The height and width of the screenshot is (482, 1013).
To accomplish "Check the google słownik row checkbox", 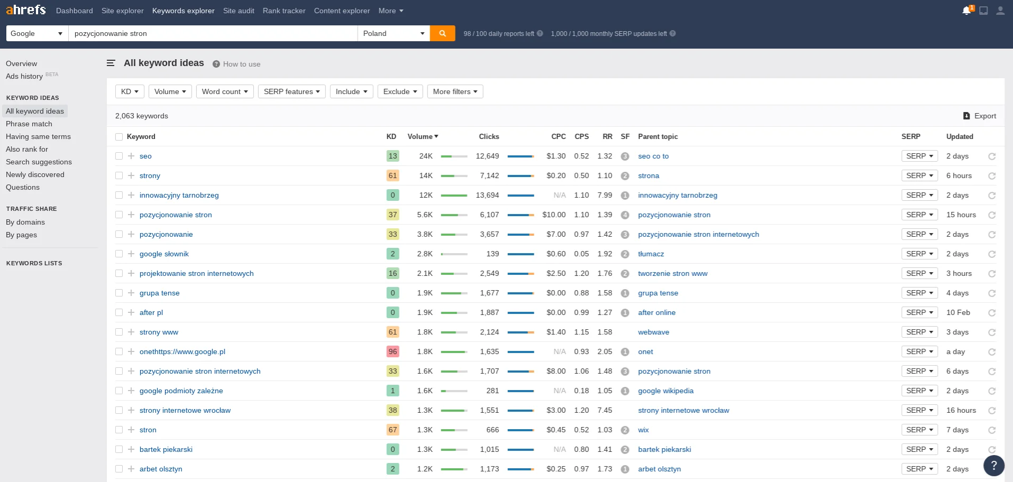I will 119,254.
